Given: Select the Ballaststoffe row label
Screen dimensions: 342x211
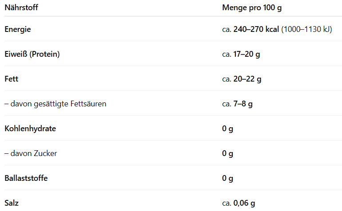Looking at the screenshot, I should (26, 178).
